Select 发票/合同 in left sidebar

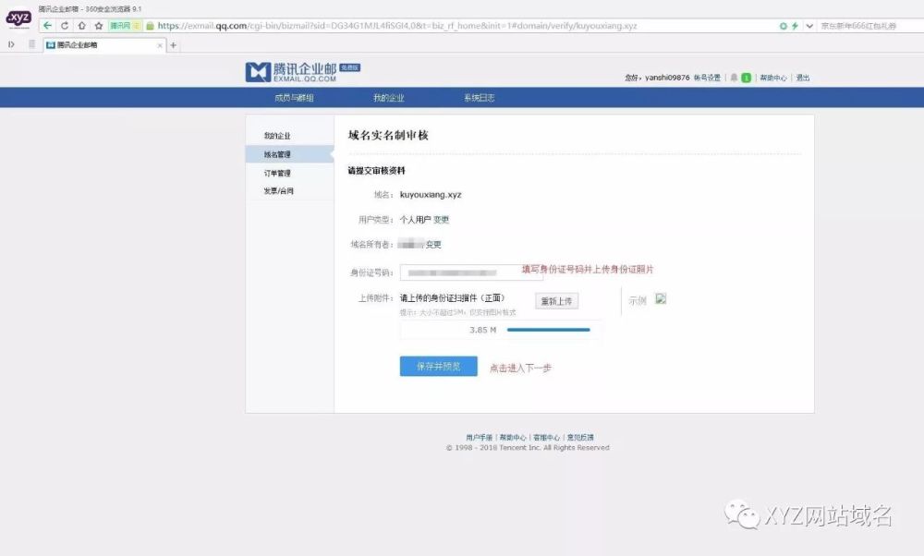(279, 191)
